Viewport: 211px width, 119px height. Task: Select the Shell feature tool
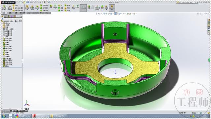pyautogui.click(x=61, y=10)
